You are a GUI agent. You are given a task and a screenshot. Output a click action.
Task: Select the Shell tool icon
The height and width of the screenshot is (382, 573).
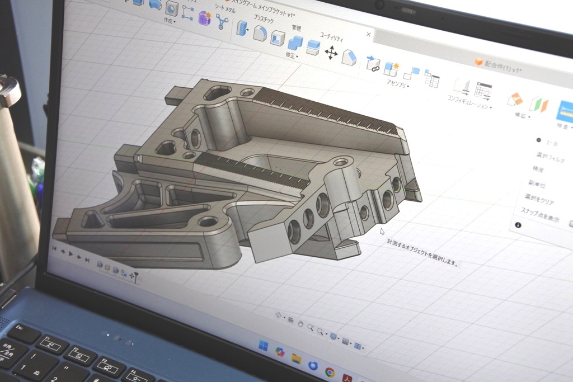click(x=278, y=38)
